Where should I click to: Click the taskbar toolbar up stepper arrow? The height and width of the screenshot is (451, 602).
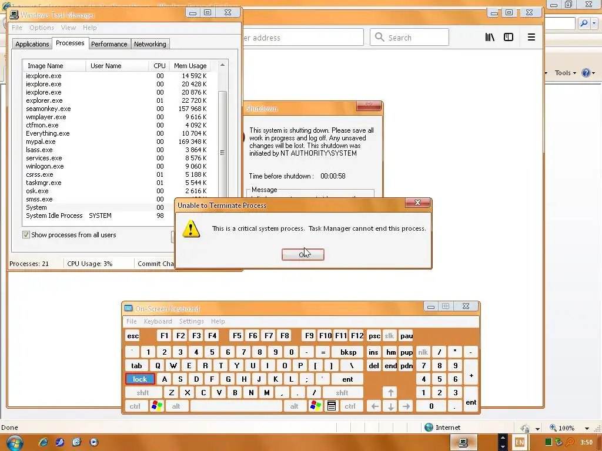point(503,438)
